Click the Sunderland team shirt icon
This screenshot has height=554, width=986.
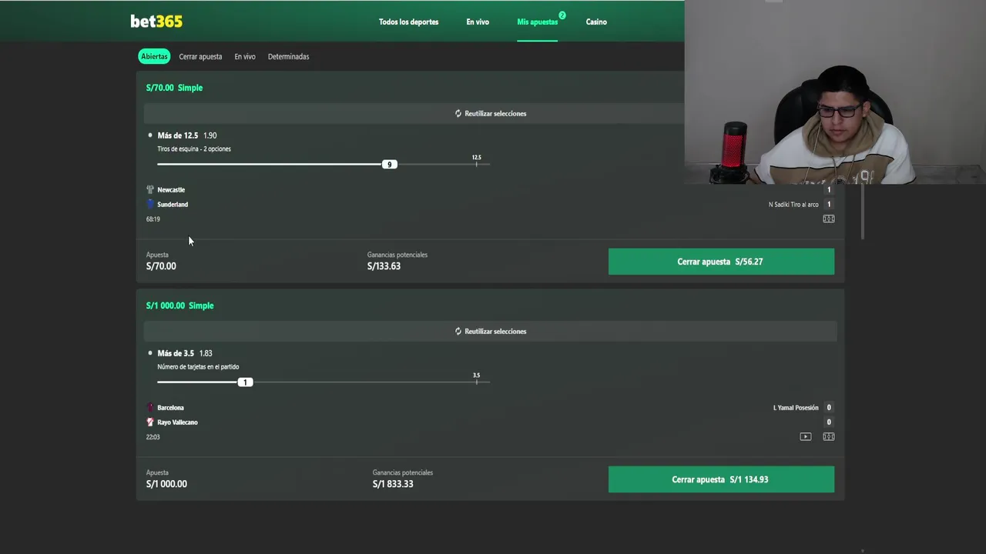(150, 204)
